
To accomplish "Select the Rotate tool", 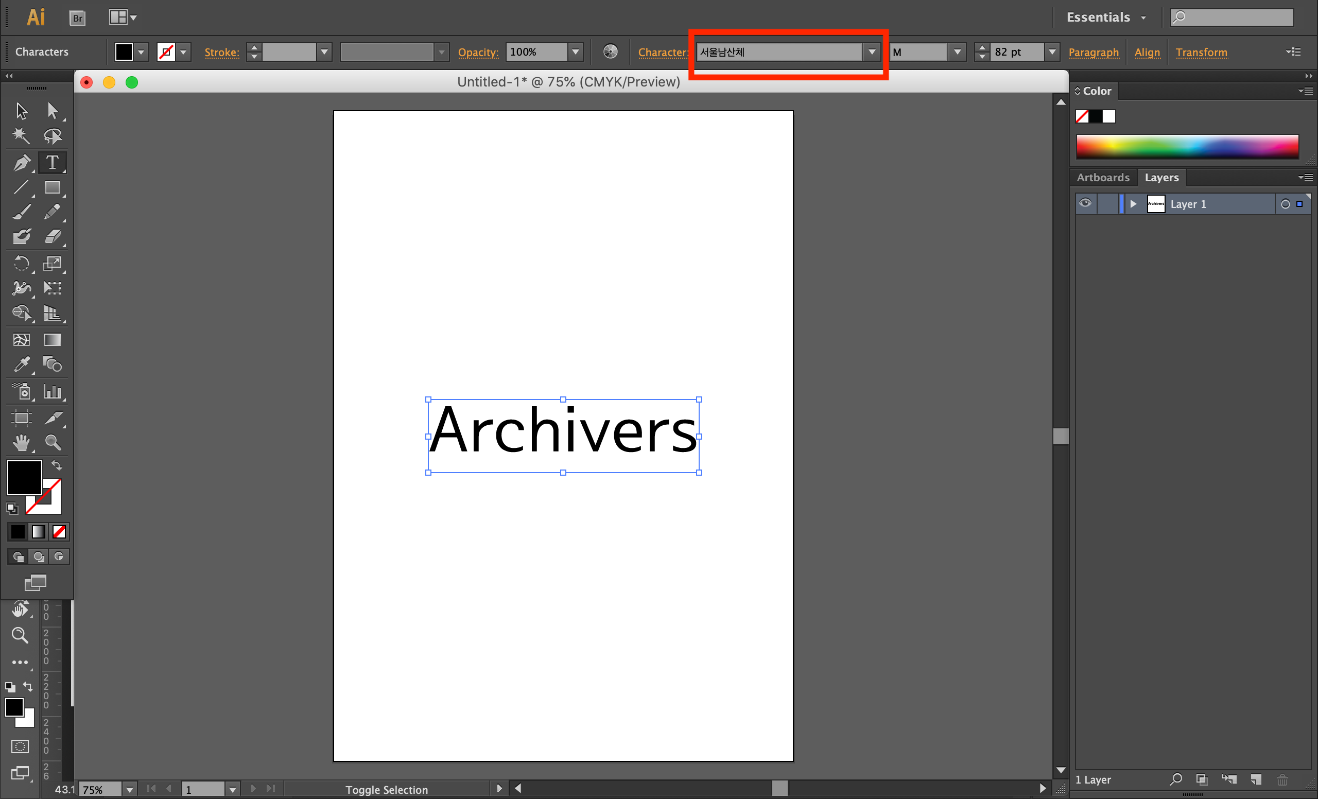I will pyautogui.click(x=22, y=263).
